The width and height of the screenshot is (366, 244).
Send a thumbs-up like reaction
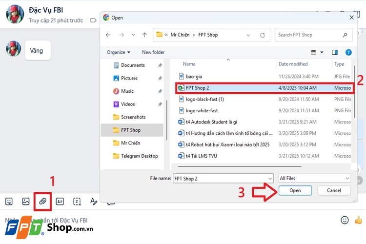[358, 220]
